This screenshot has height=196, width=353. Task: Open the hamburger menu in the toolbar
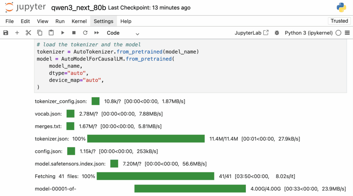pos(347,33)
